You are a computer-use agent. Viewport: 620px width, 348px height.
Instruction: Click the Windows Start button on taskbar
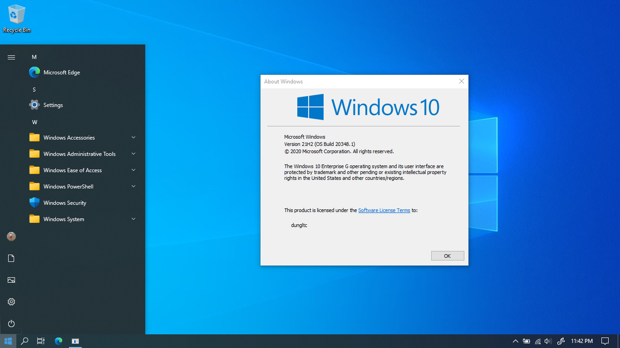tap(8, 341)
